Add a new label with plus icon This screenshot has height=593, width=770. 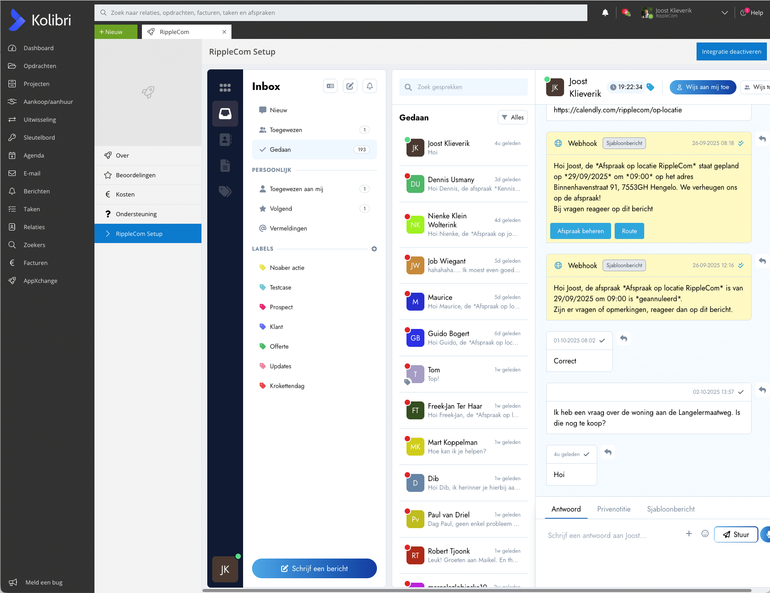tap(374, 249)
